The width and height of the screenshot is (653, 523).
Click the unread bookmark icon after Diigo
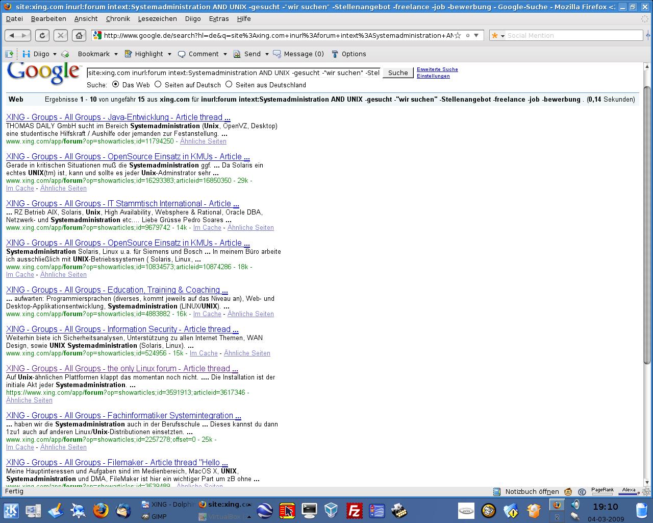tap(65, 54)
